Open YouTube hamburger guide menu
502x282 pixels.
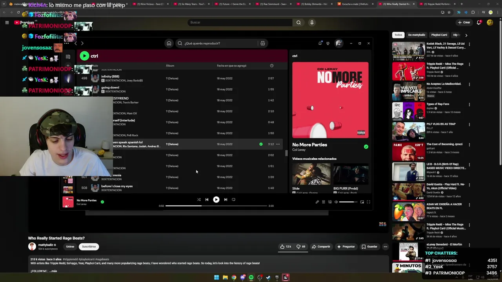[7, 23]
